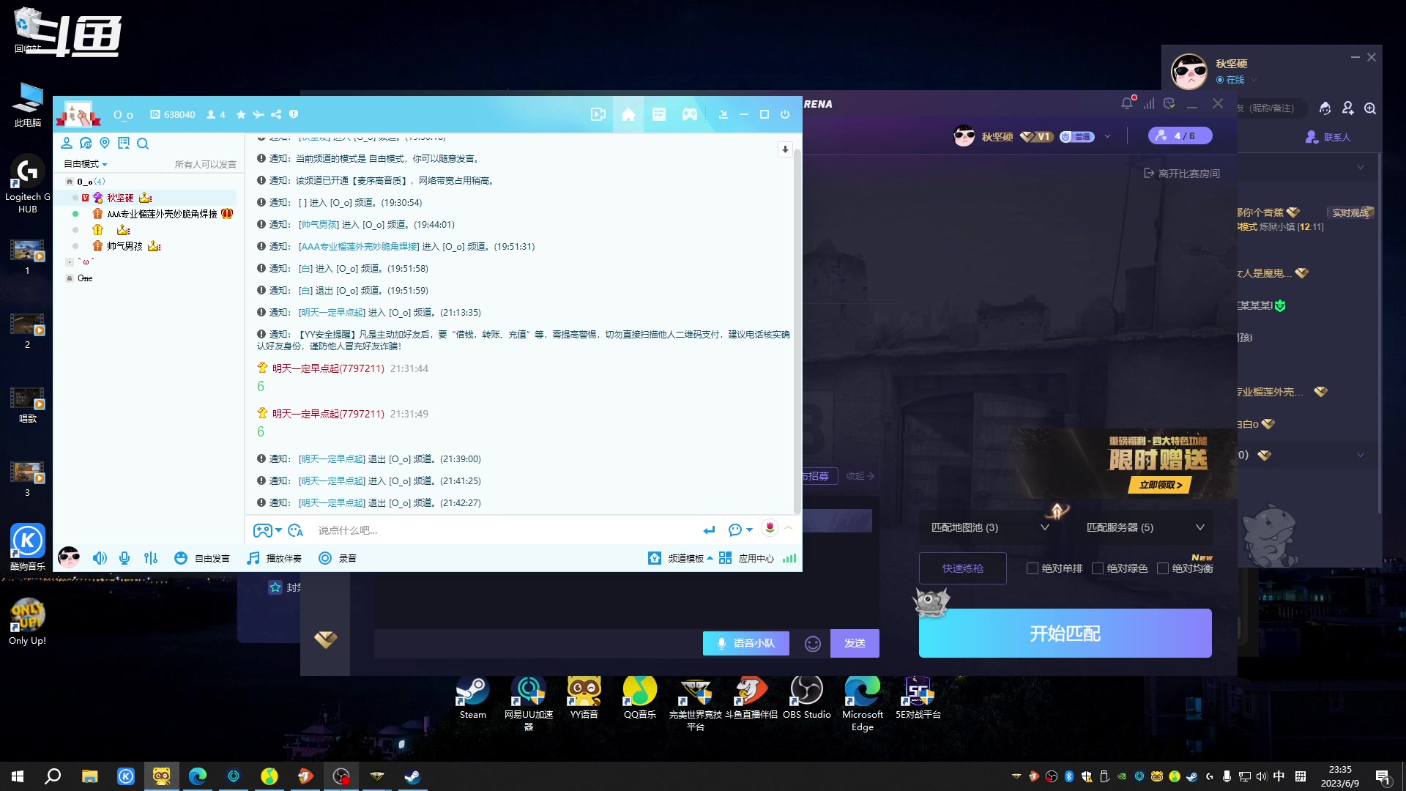Open the font style icon in chat bar
The width and height of the screenshot is (1406, 791).
(296, 530)
